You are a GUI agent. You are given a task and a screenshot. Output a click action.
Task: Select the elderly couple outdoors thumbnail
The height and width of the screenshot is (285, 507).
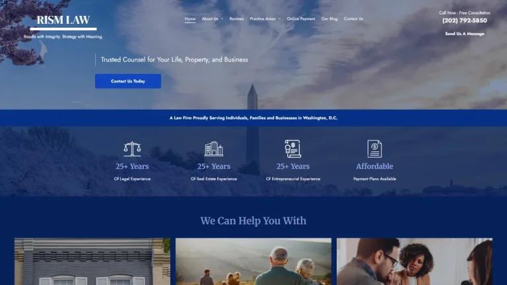253,262
